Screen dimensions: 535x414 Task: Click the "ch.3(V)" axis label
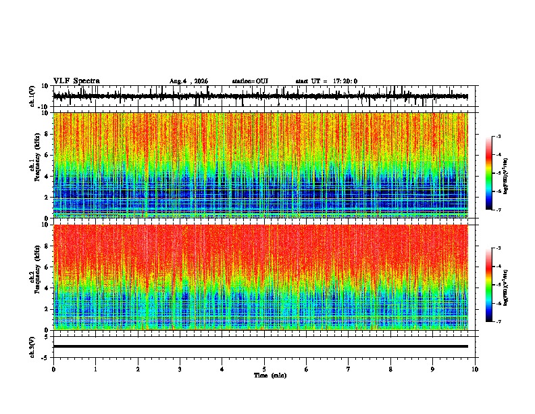(x=32, y=348)
